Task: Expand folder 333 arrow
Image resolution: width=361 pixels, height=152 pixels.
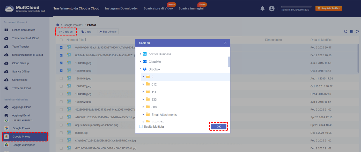Action: point(143,99)
